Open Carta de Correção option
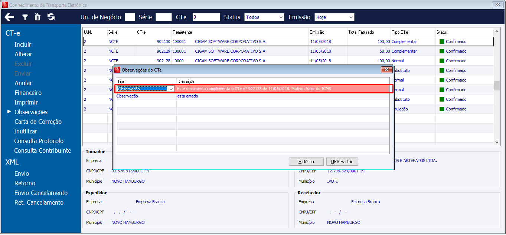The image size is (506, 235). (38, 122)
